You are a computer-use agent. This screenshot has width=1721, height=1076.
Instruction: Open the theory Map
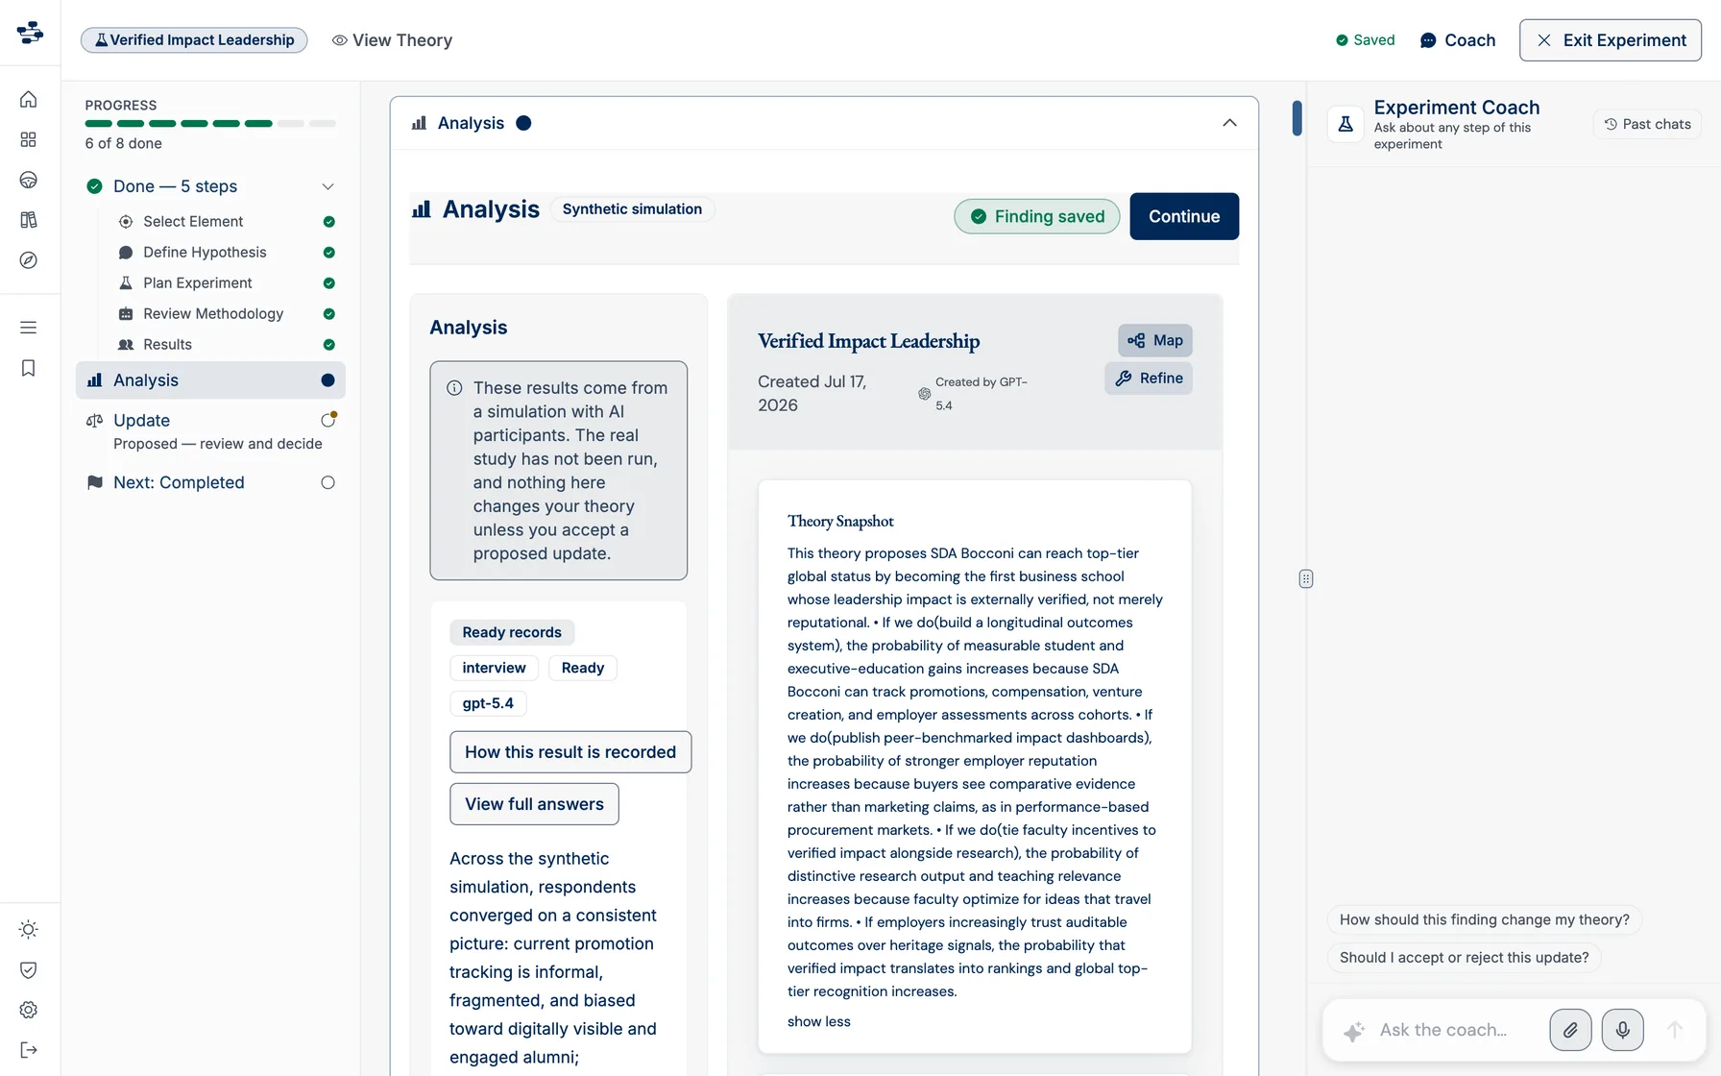tap(1155, 340)
